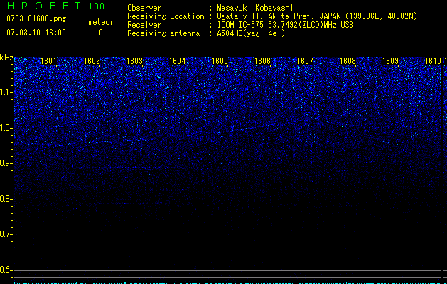Click the 1606 time marker

262,61
